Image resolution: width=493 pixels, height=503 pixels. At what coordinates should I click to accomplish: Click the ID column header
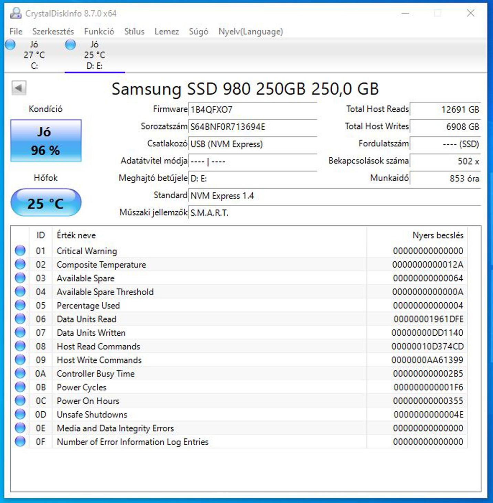[41, 235]
